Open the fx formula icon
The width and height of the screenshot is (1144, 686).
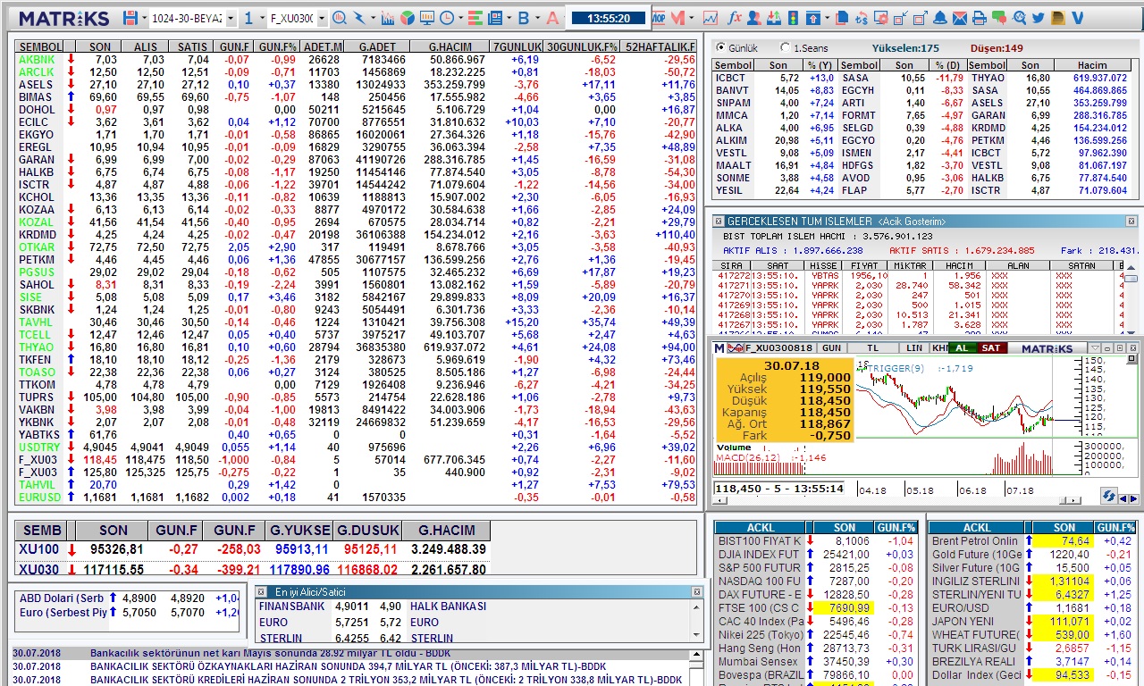click(735, 18)
